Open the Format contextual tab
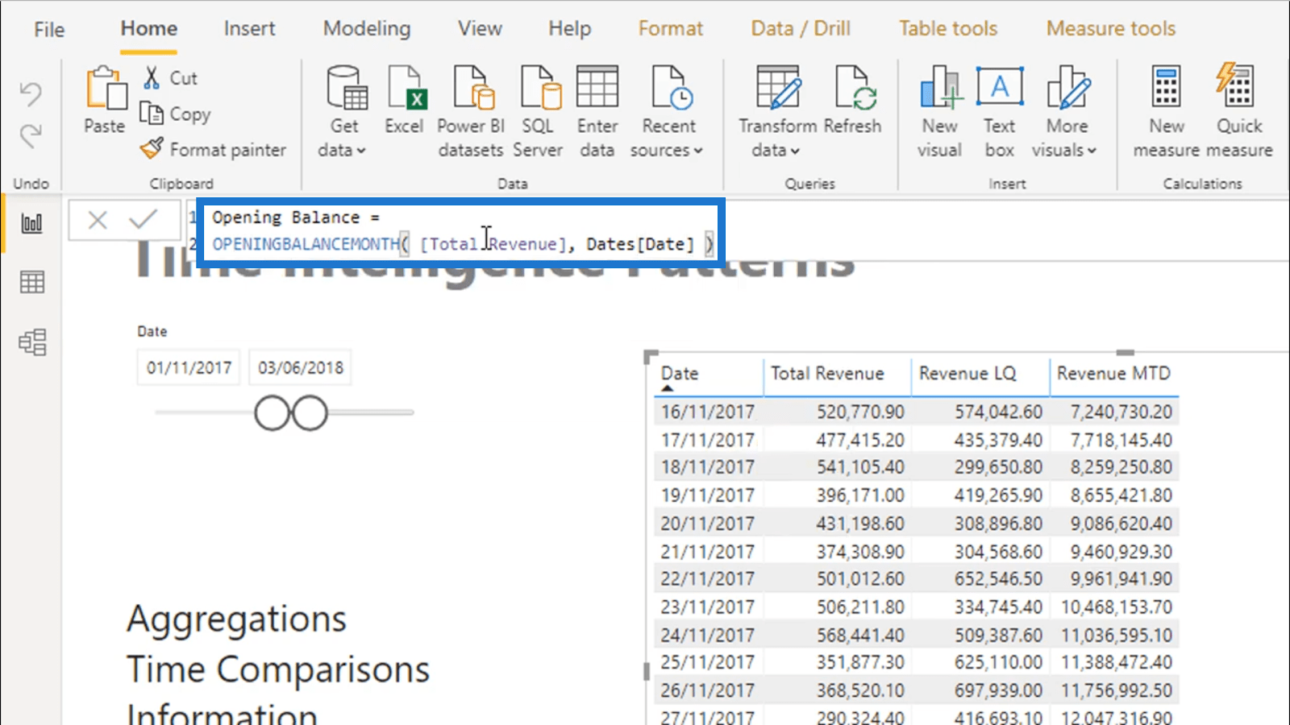This screenshot has height=725, width=1290. click(x=671, y=28)
